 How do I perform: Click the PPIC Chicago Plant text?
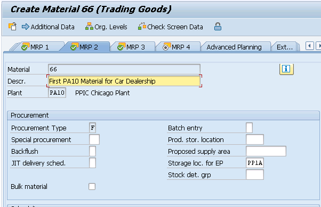pos(102,93)
